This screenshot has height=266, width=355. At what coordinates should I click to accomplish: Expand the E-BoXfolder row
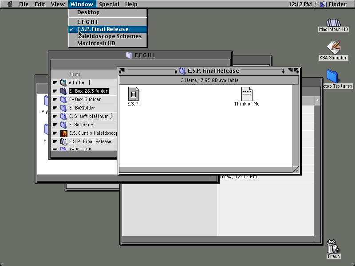click(x=55, y=108)
